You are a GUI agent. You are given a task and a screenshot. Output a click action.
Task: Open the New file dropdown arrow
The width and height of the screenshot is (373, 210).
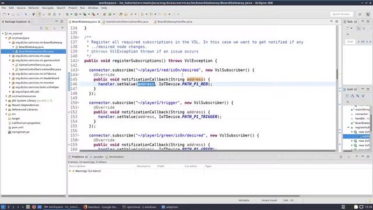click(8, 14)
